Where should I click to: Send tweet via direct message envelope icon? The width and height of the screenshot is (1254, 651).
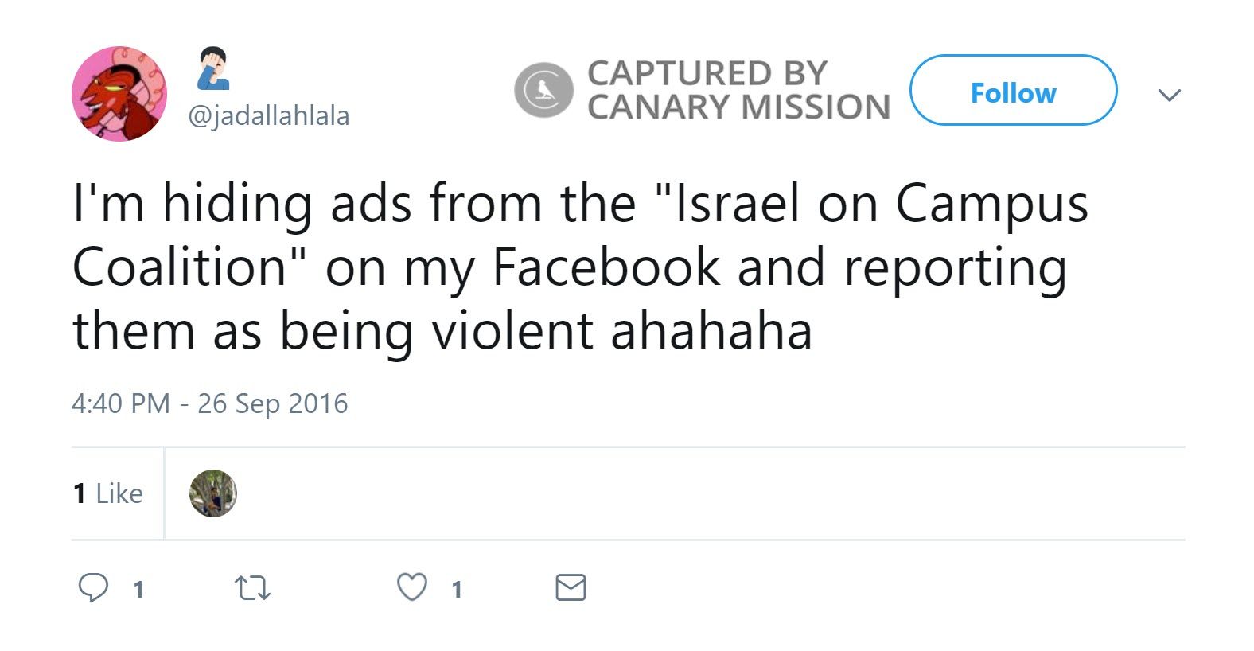(570, 588)
